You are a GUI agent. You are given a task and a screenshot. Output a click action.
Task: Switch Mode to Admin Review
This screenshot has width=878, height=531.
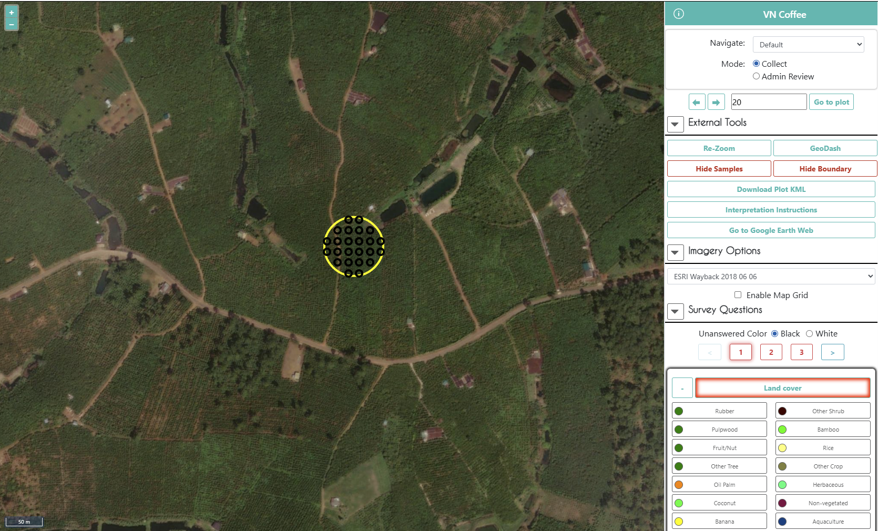[x=757, y=76]
